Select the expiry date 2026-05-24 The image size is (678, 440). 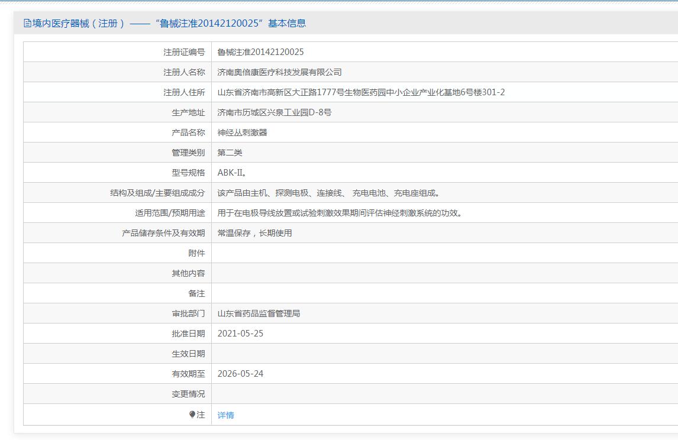coord(240,374)
